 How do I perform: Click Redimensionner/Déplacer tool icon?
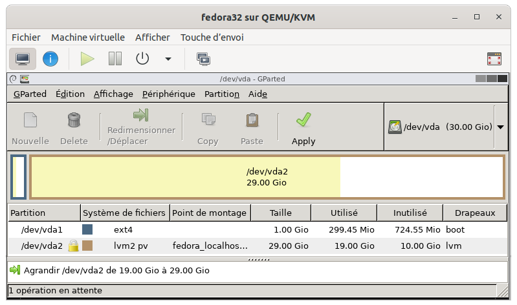[141, 115]
